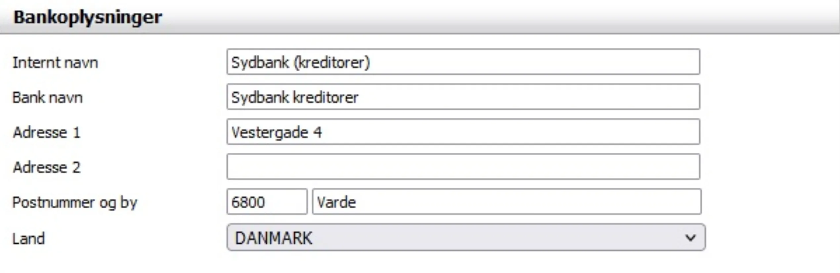Screen dimensions: 840x273
Task: Click the postnummer field showing 6800
Action: (x=267, y=202)
